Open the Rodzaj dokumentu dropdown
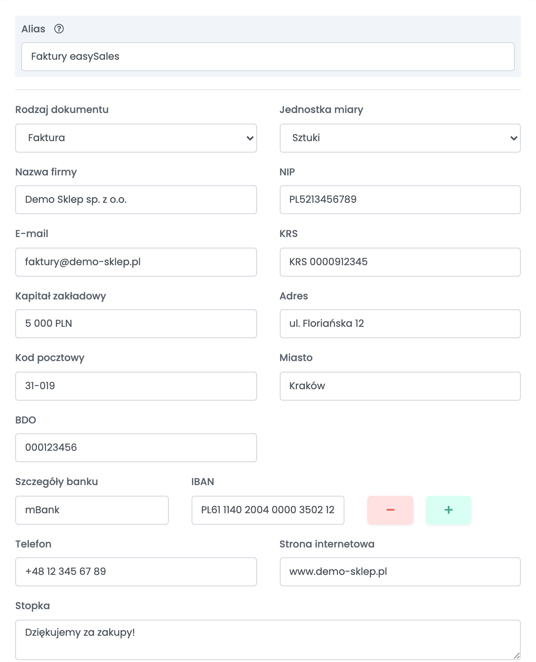536x662 pixels. (x=136, y=138)
